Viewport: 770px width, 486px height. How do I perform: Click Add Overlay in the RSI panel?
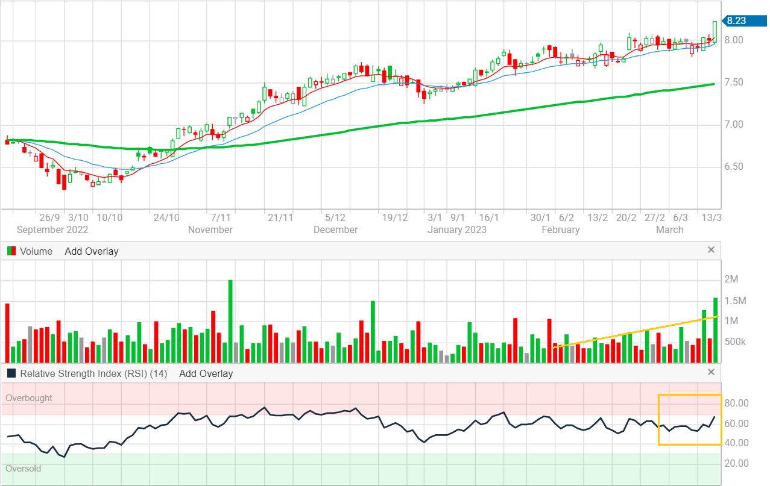pyautogui.click(x=206, y=373)
